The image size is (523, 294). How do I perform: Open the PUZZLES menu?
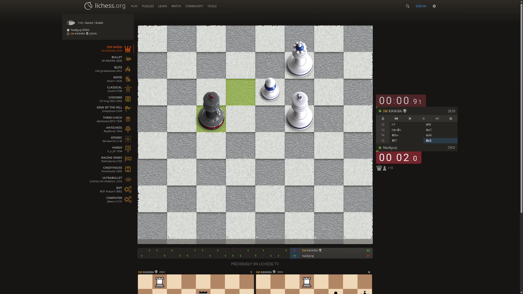click(x=148, y=6)
